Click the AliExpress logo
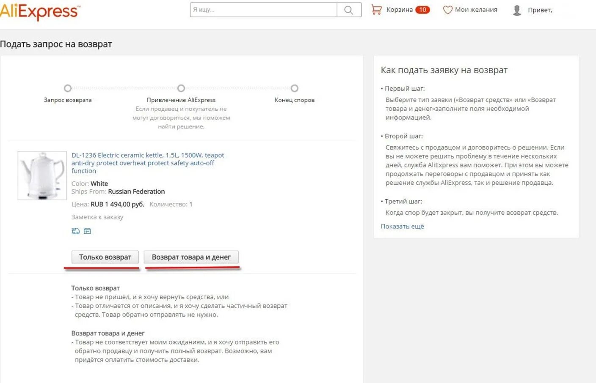This screenshot has height=383, width=596. (x=40, y=11)
